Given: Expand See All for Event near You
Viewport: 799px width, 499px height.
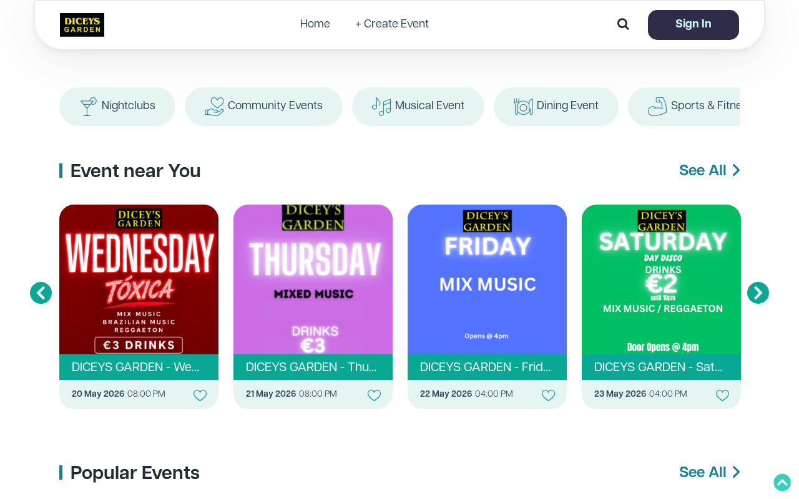Looking at the screenshot, I should tap(710, 170).
